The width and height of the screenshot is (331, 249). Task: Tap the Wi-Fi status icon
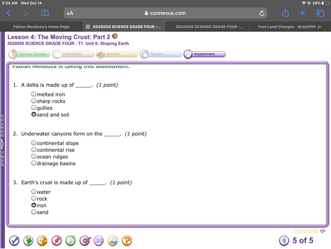click(304, 3)
